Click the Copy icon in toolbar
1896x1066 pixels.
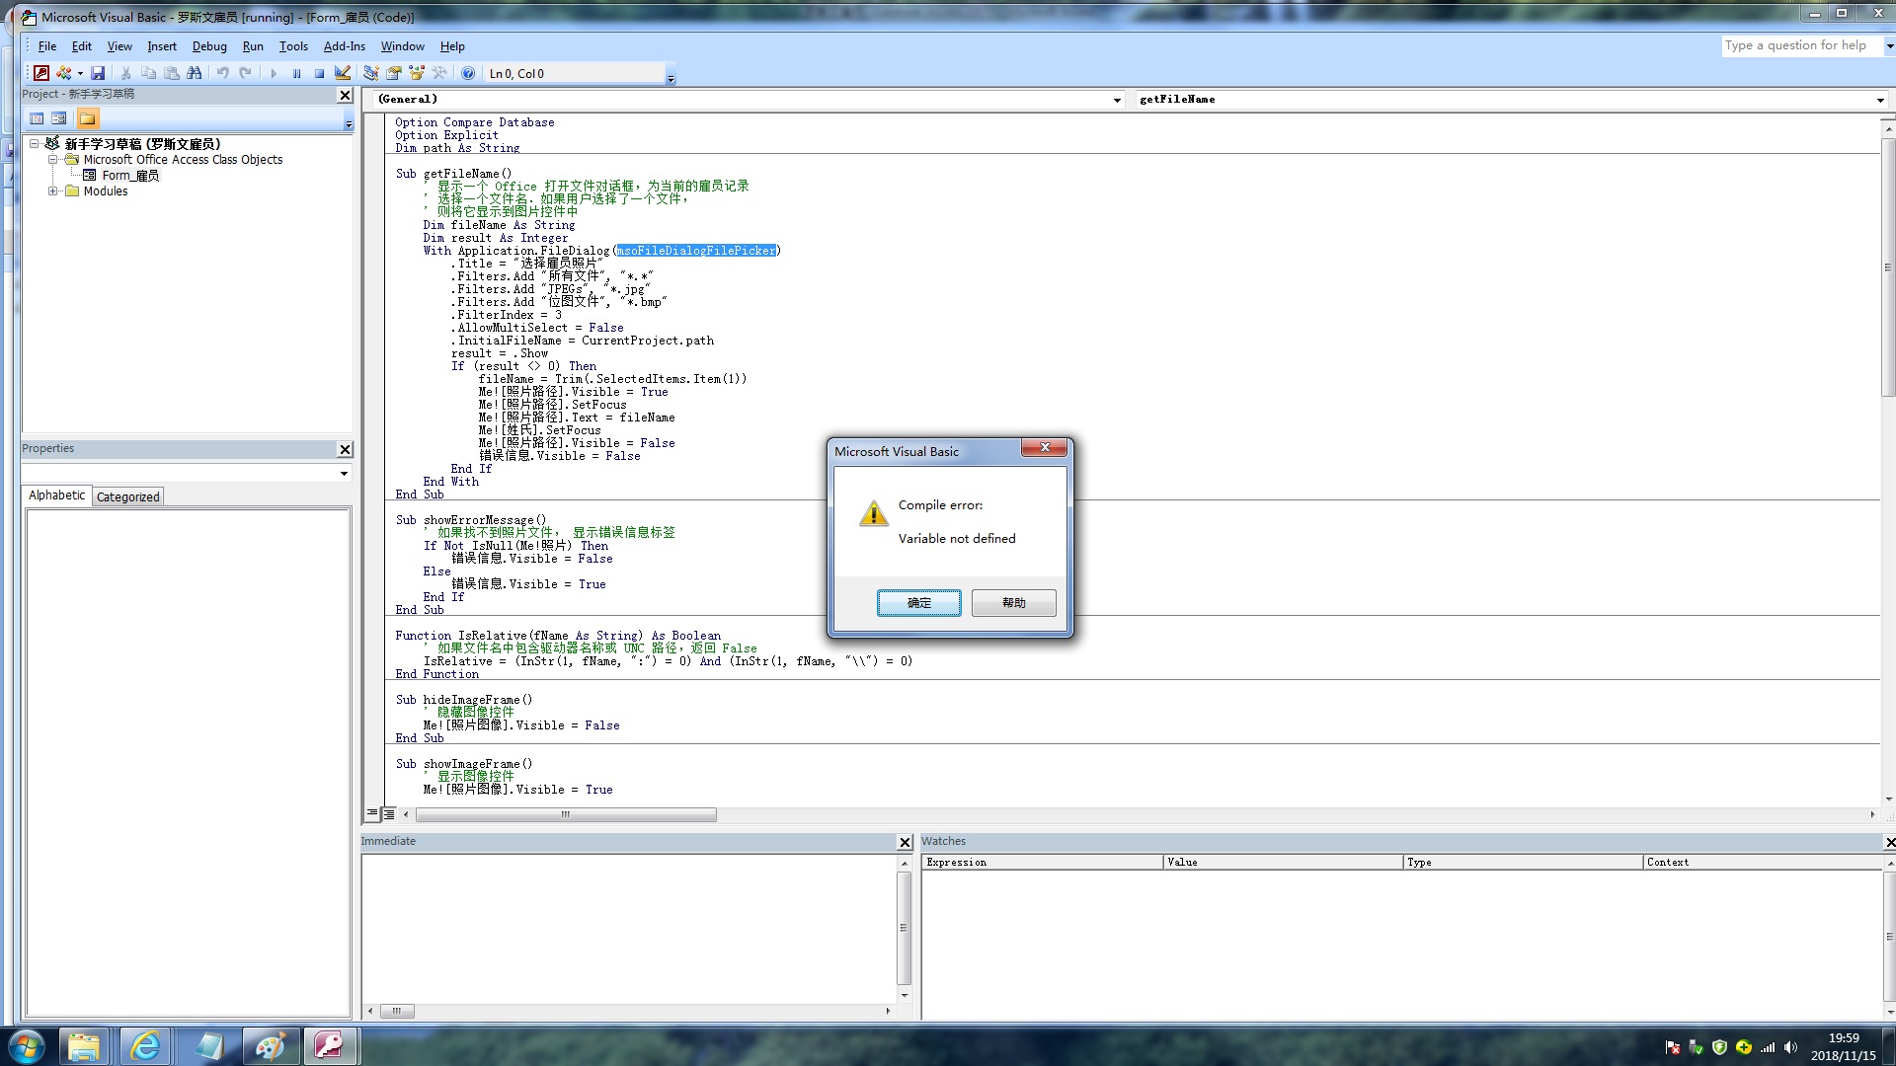pos(148,73)
